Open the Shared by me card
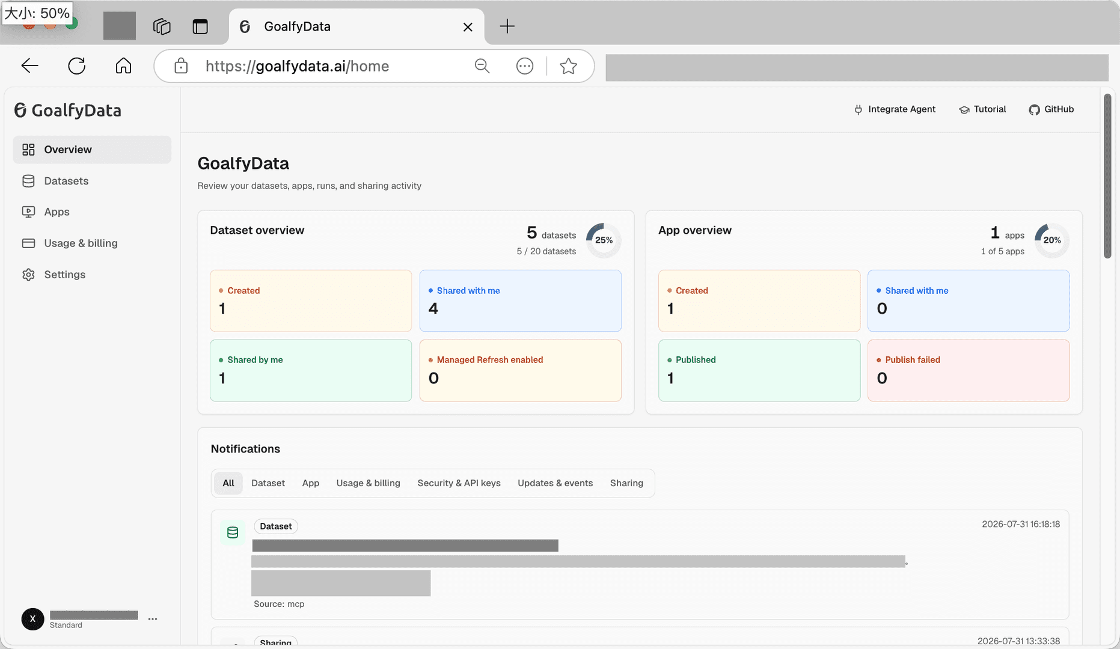The height and width of the screenshot is (649, 1120). click(x=311, y=370)
